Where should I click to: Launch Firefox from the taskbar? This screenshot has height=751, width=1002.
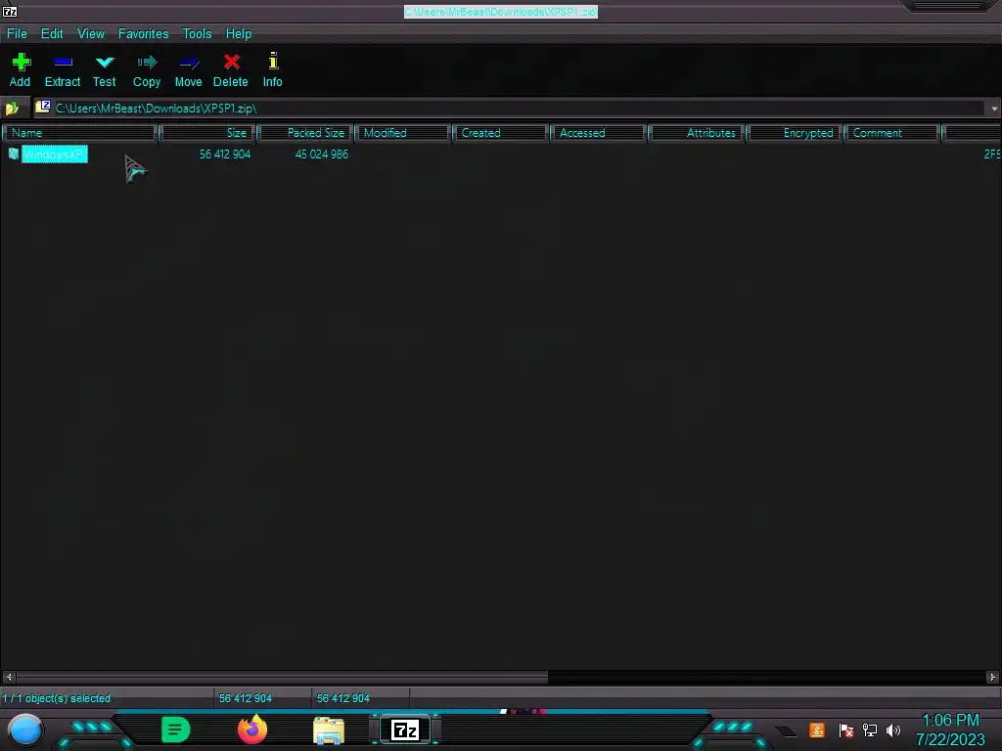(x=252, y=729)
